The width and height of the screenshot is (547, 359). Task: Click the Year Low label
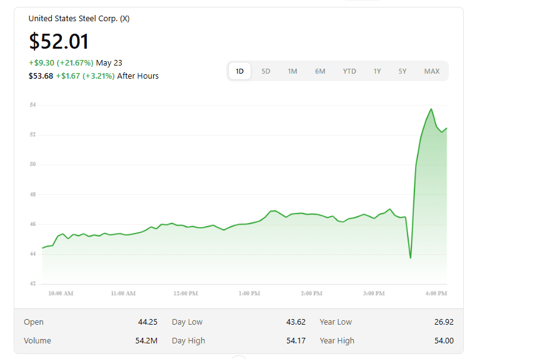pyautogui.click(x=336, y=322)
